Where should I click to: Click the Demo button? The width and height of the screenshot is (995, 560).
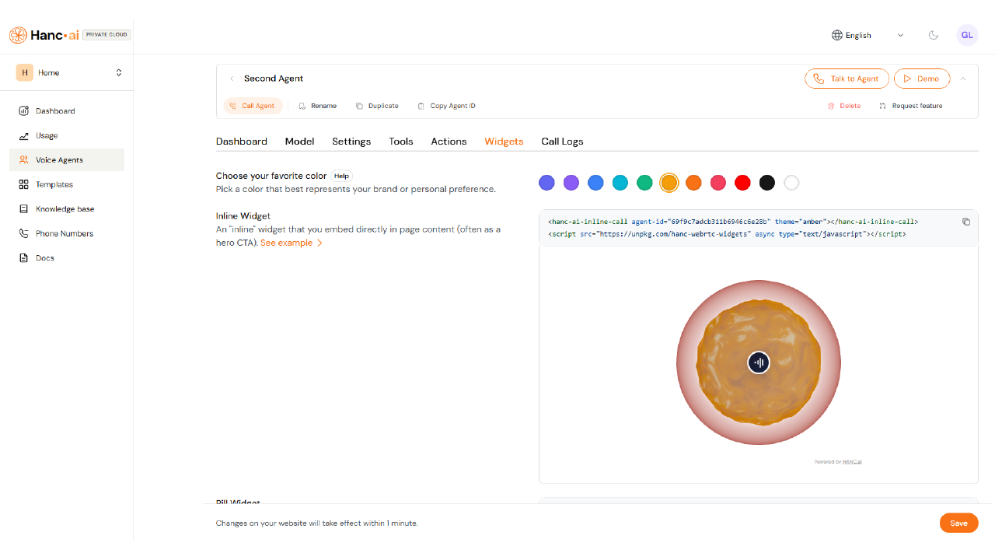(922, 79)
